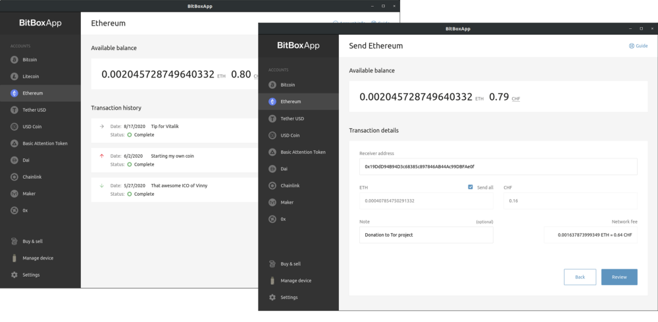Click USD Coin icon in back window
658x322 pixels.
pos(14,127)
